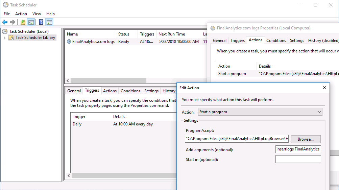339x190 pixels.
Task: Open the blue Help toolbar icon
Action: 41,22
